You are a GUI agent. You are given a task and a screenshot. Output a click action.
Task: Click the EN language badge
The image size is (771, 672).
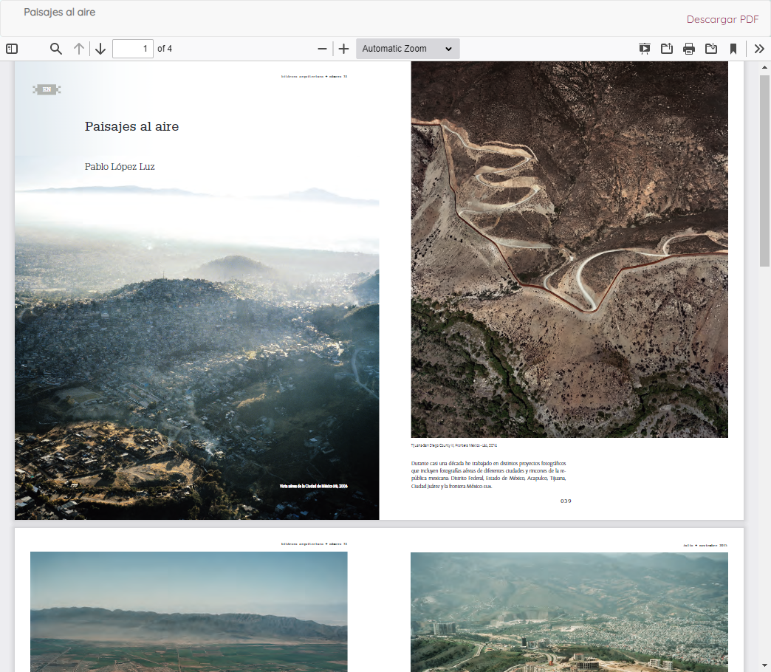pyautogui.click(x=47, y=89)
